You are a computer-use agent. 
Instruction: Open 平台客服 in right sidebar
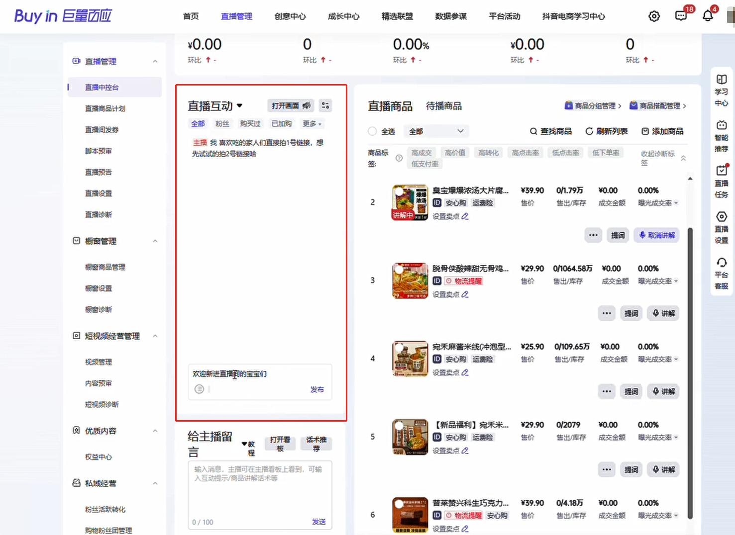721,273
